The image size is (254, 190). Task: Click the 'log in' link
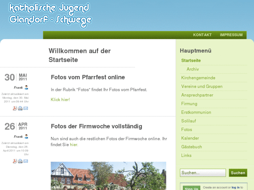[235, 188]
